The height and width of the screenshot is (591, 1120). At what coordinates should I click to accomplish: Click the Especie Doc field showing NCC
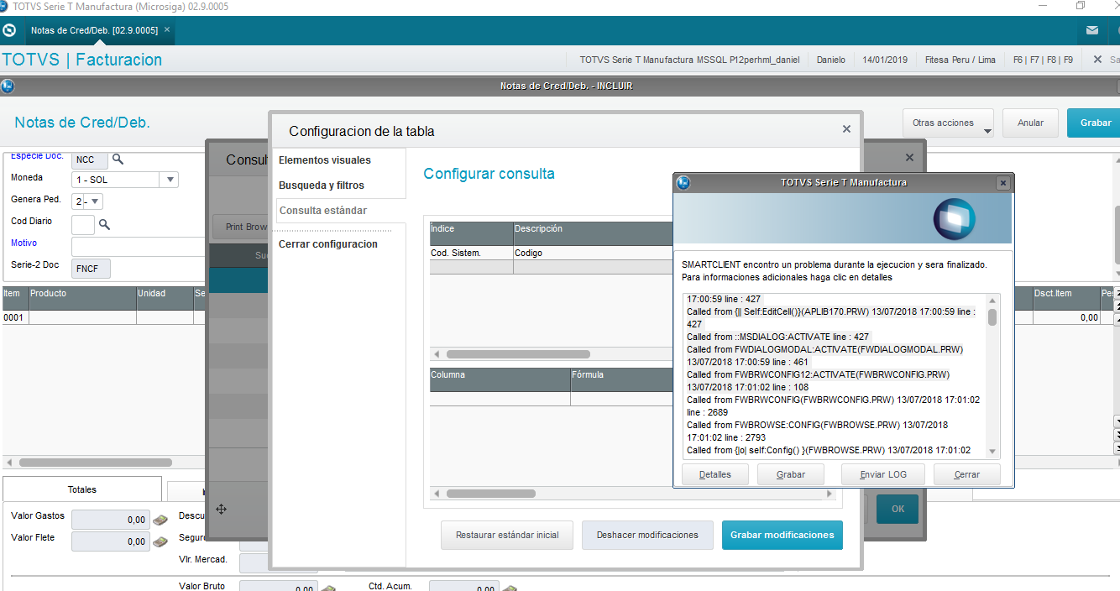[90, 160]
